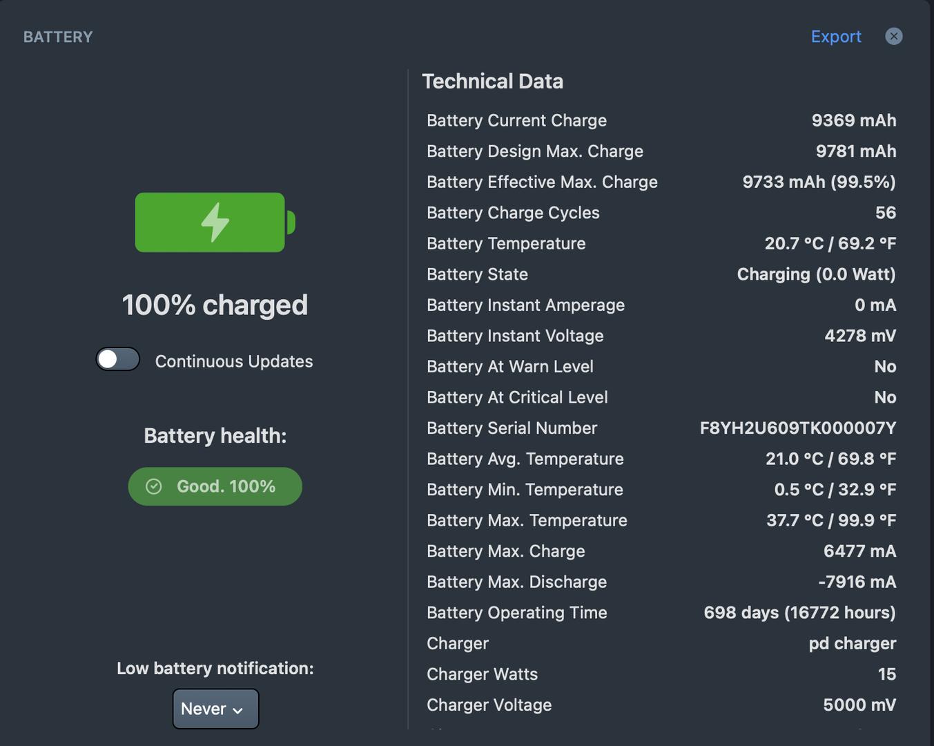934x746 pixels.
Task: Click the green charging battery icon
Action: coord(215,222)
